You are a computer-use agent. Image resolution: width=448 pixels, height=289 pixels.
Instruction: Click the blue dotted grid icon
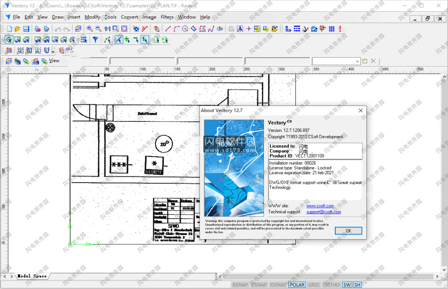332,29
